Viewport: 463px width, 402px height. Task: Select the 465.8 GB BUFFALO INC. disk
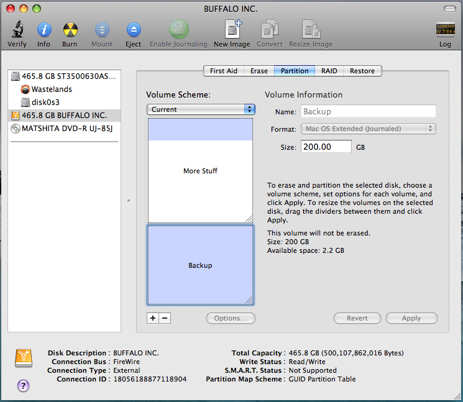(63, 116)
